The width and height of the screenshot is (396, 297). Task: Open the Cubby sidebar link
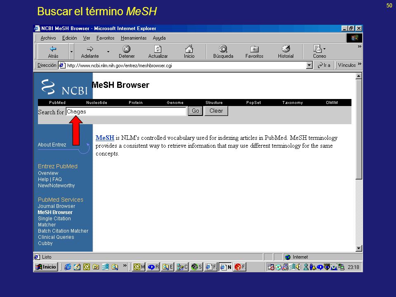coord(45,243)
